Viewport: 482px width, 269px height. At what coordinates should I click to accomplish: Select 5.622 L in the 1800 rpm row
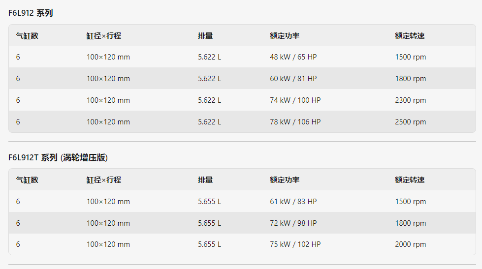coord(209,79)
